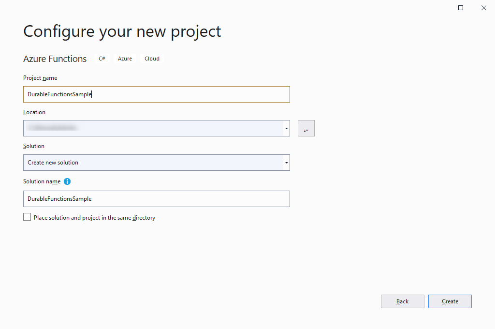The height and width of the screenshot is (329, 495).
Task: Close the new project dialog
Action: (x=484, y=8)
